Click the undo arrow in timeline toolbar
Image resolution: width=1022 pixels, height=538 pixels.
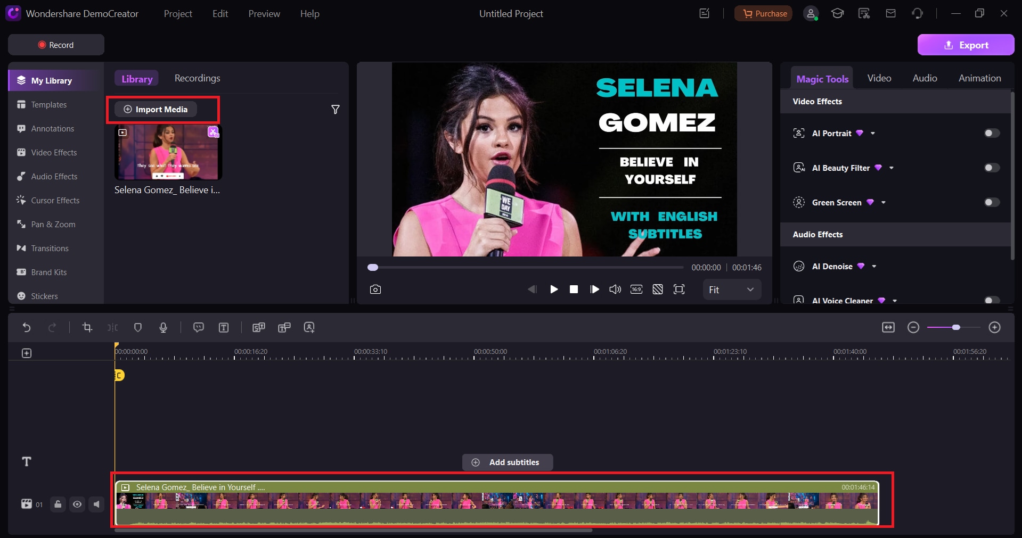point(26,327)
